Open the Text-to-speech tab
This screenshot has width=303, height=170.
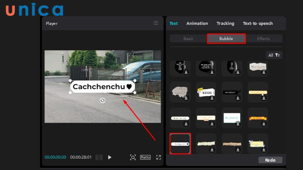(258, 23)
